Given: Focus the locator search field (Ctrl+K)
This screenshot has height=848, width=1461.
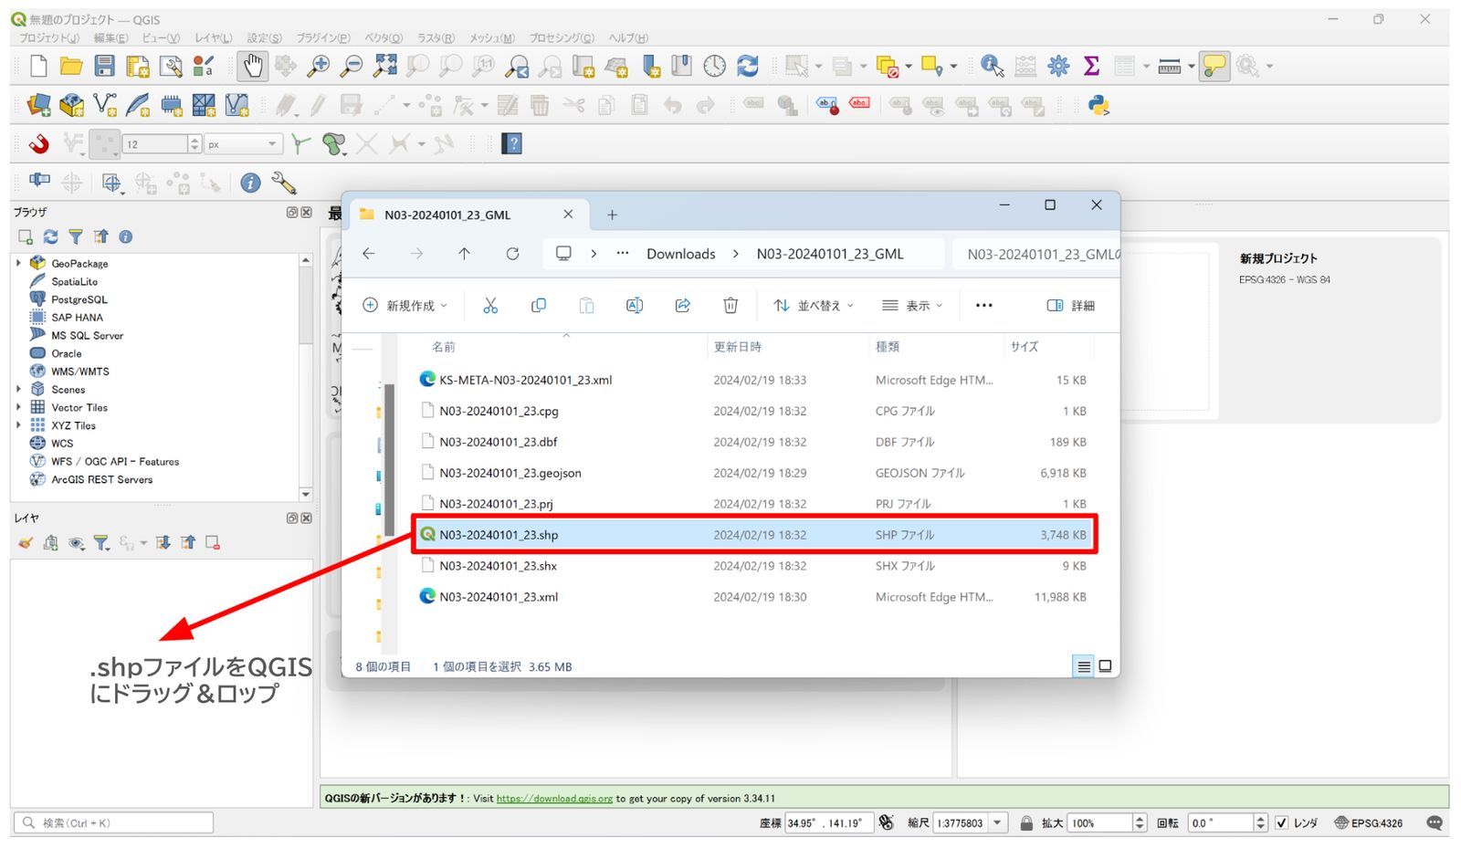Looking at the screenshot, I should coord(115,822).
